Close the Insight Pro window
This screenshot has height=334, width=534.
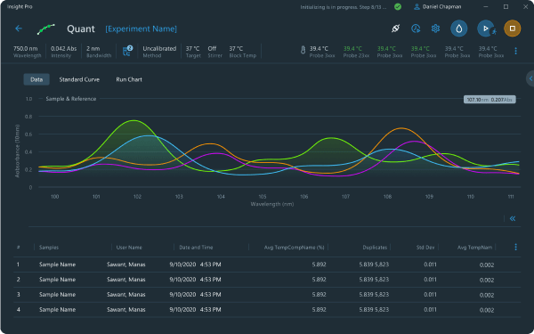525,7
